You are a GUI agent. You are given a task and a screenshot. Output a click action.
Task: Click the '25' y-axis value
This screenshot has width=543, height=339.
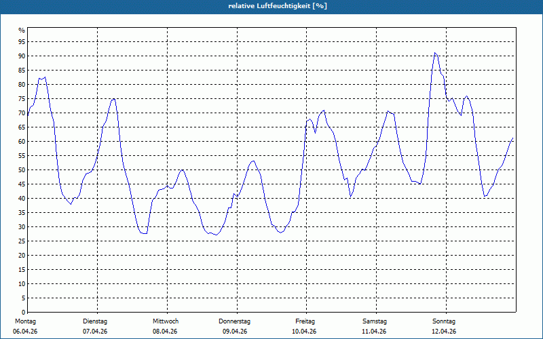pos(22,241)
